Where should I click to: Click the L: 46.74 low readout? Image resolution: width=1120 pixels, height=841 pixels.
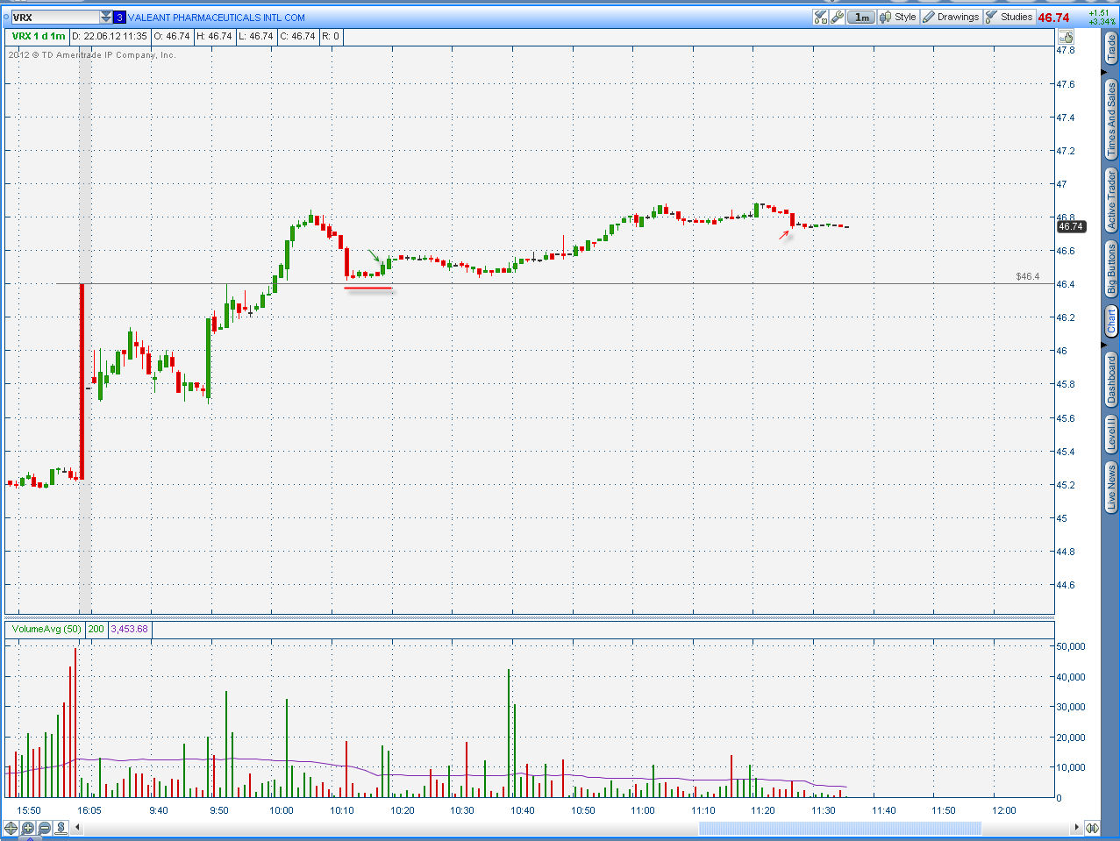coord(255,37)
